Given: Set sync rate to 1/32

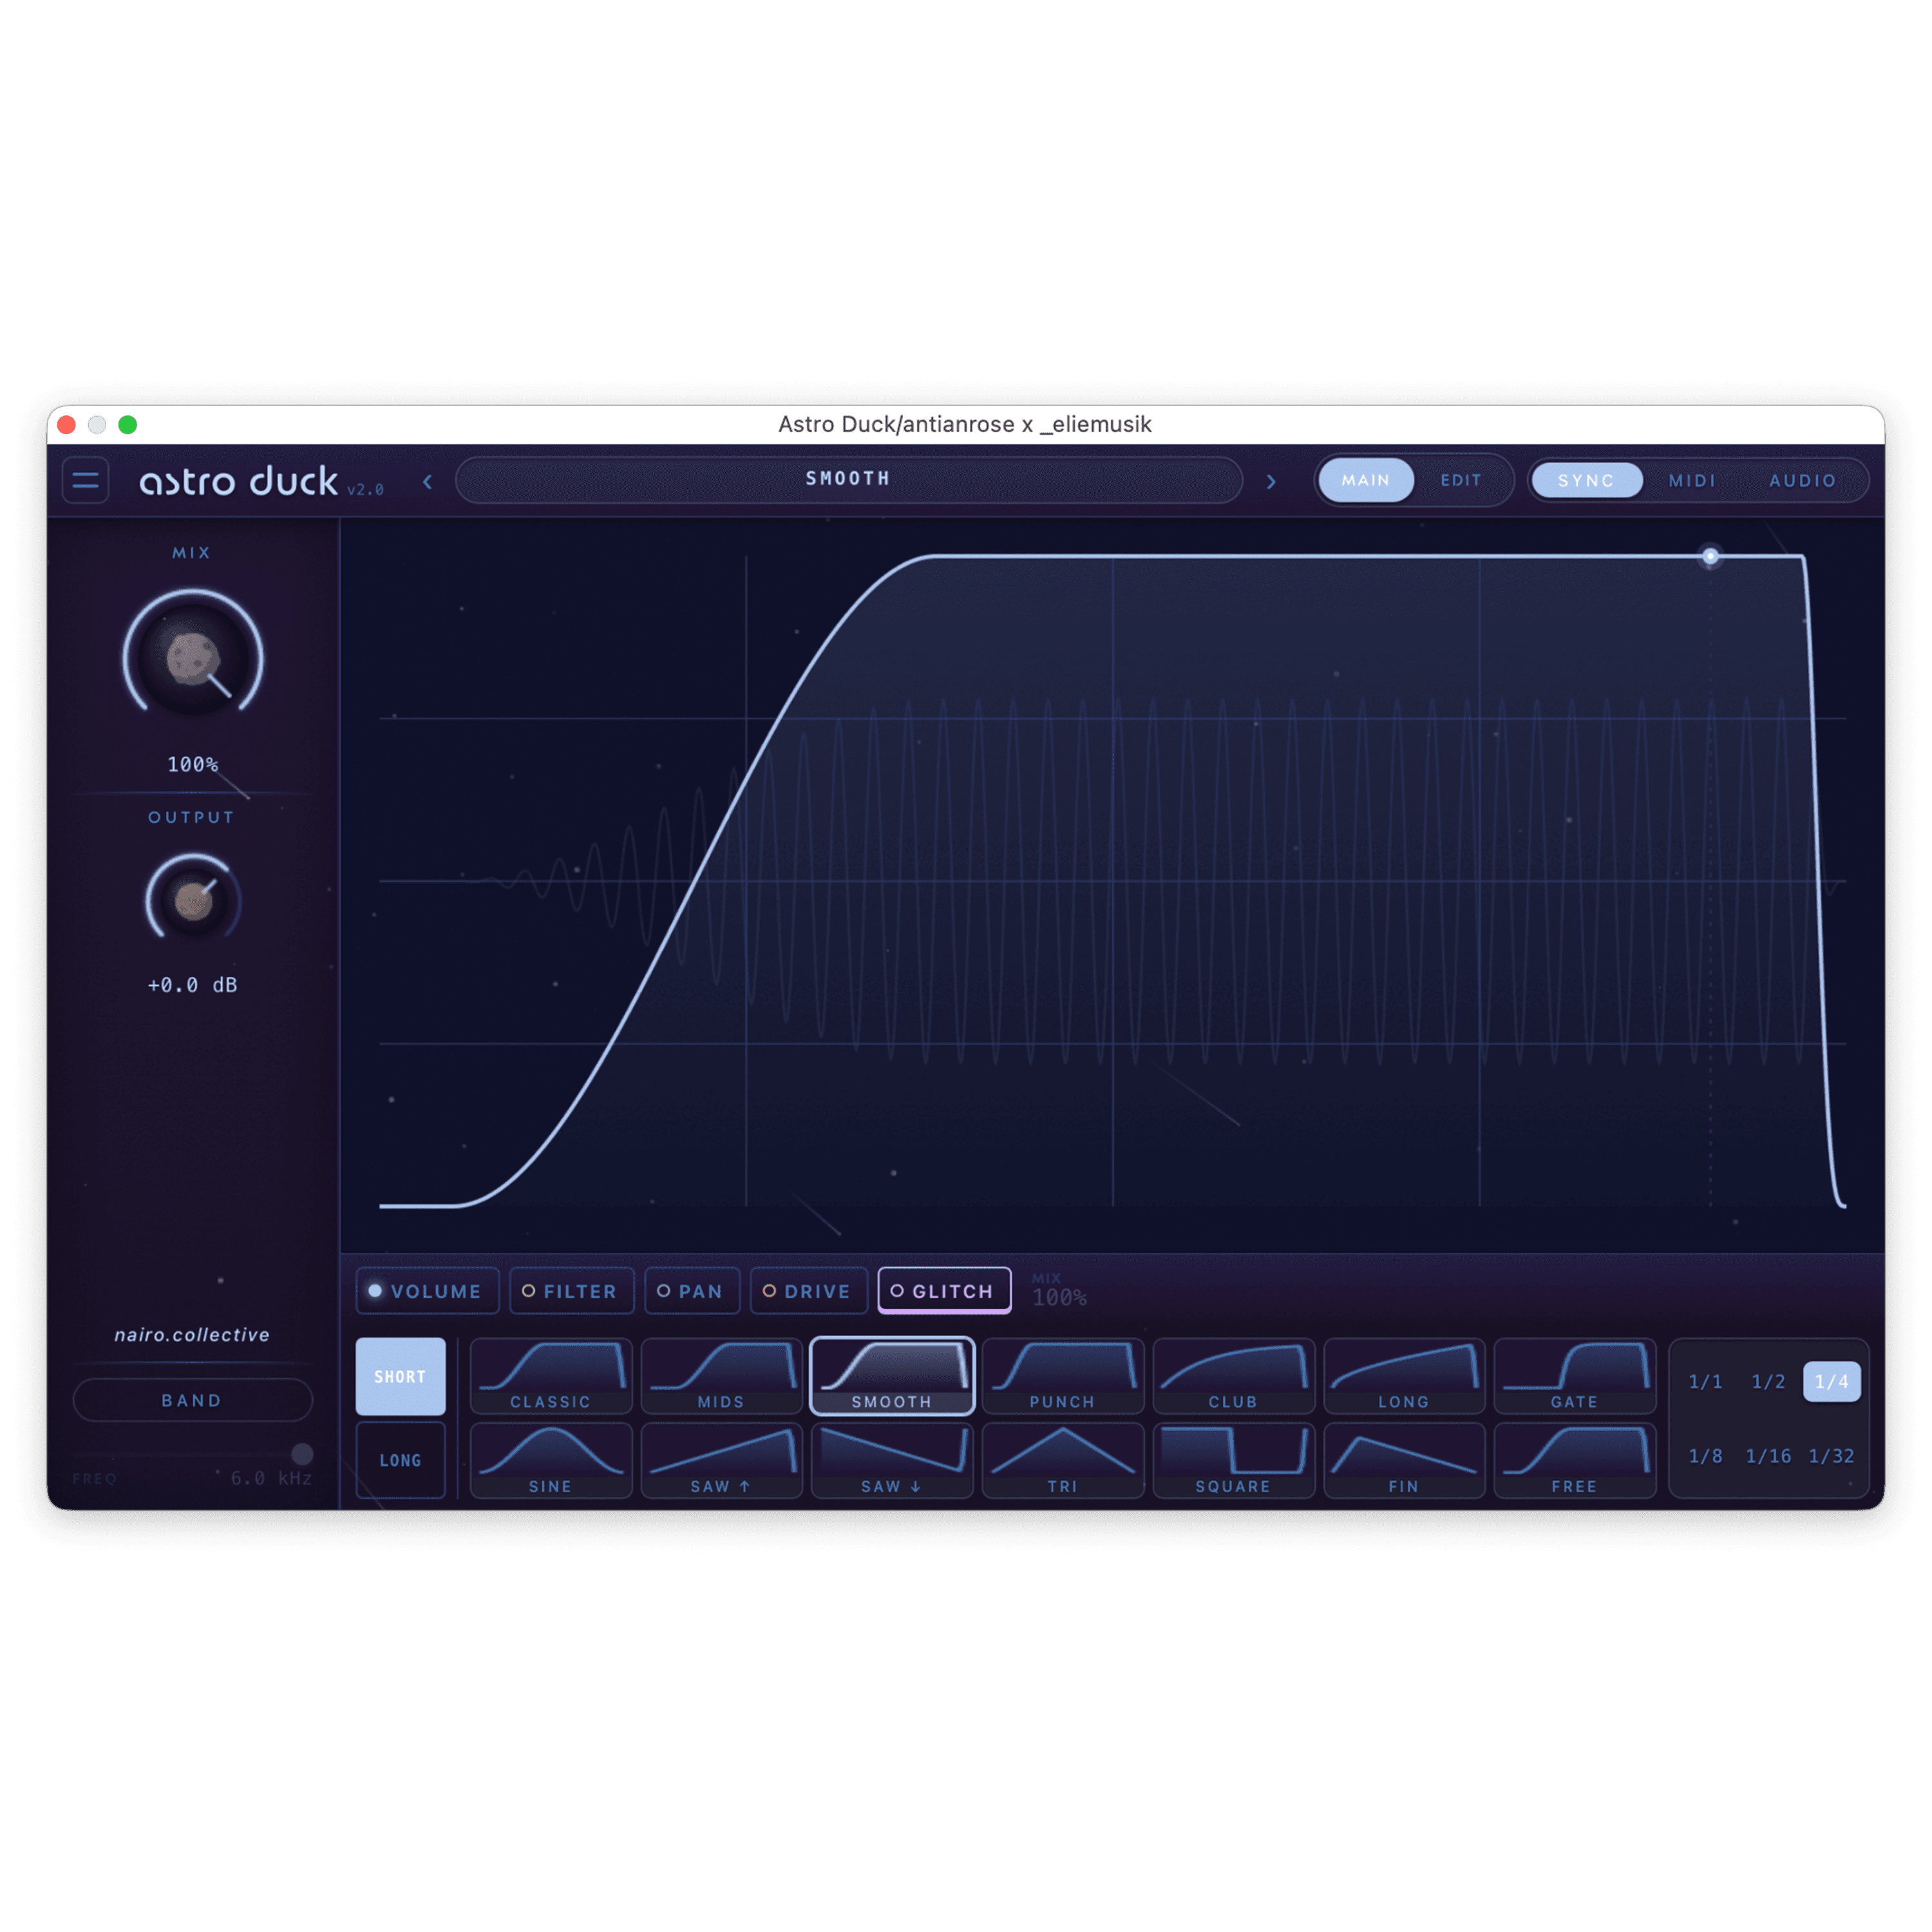Looking at the screenshot, I should click(1832, 1456).
